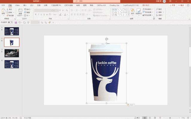Image resolution: width=191 pixels, height=119 pixels.
Task: Select the Format Painter brush icon
Action: [7, 16]
